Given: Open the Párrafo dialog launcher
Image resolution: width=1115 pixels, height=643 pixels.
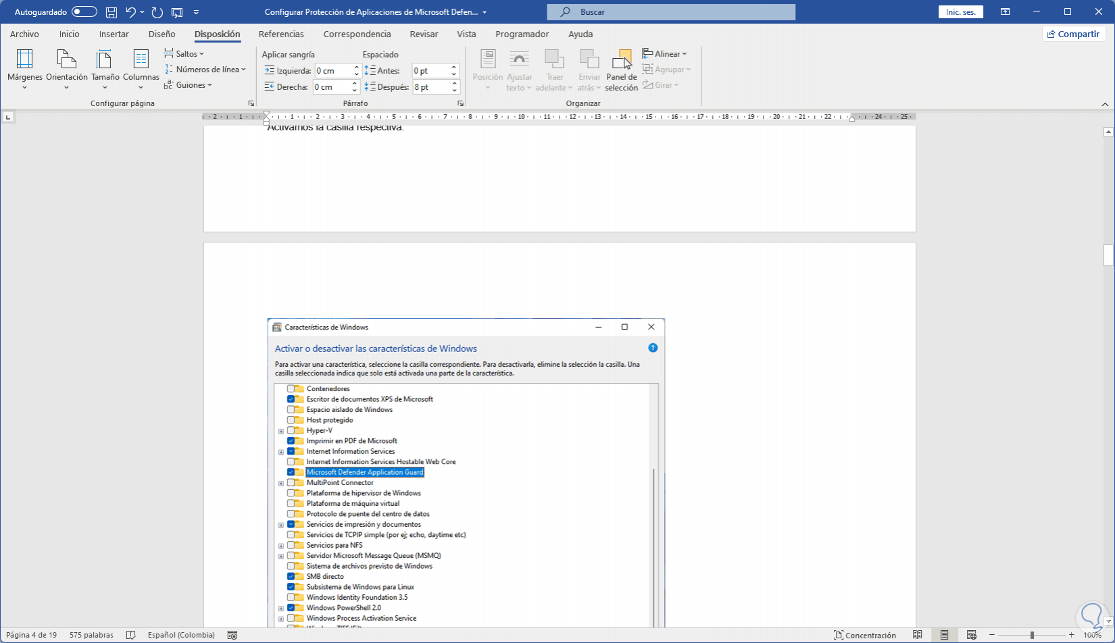Looking at the screenshot, I should [461, 103].
